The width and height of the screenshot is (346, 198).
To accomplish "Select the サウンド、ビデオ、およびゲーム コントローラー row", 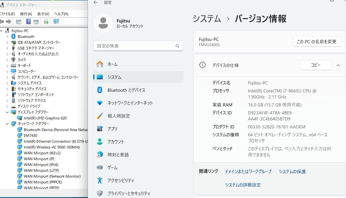I will tap(48, 77).
